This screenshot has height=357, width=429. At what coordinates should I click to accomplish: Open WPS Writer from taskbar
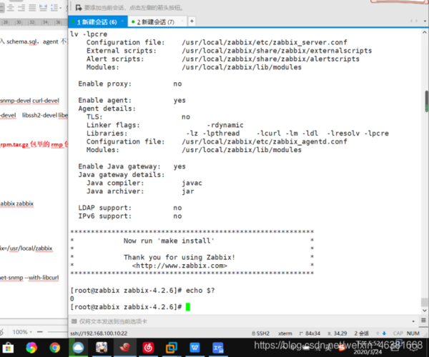tap(194, 348)
